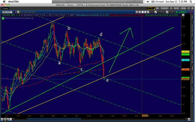Click the symbol description icon before Euro/USDollar Spot
This screenshot has height=122, width=195.
coord(18,12)
